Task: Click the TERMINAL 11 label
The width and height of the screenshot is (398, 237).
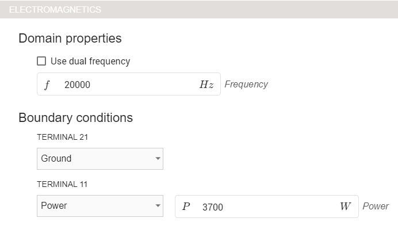Action: point(62,184)
